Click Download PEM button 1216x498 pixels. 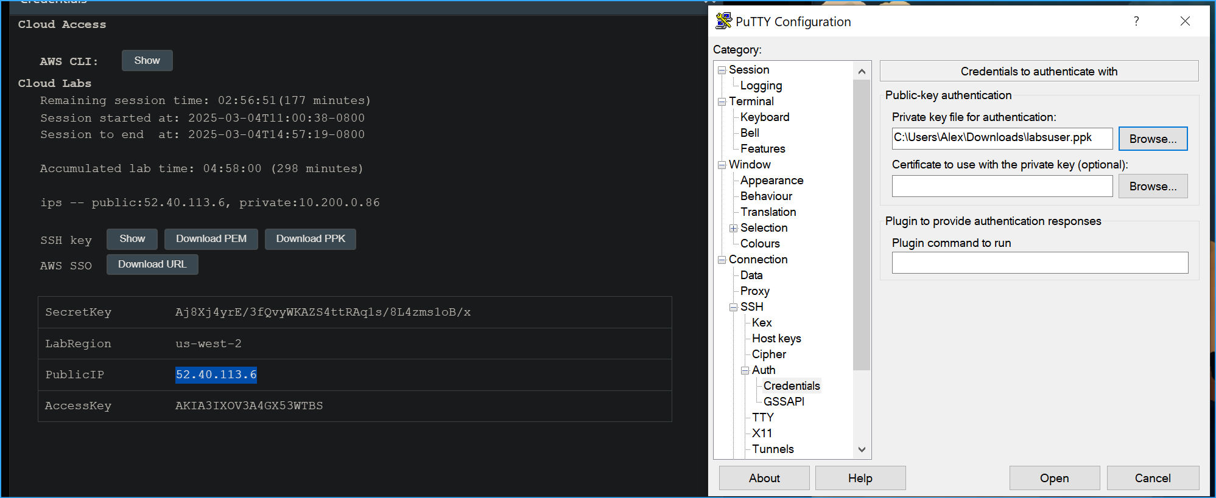point(211,239)
